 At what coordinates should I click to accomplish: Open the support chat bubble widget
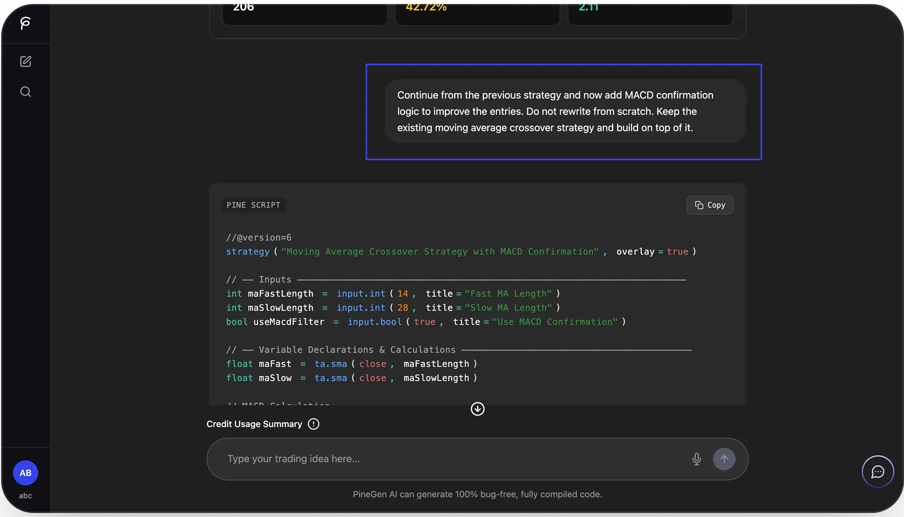(877, 472)
